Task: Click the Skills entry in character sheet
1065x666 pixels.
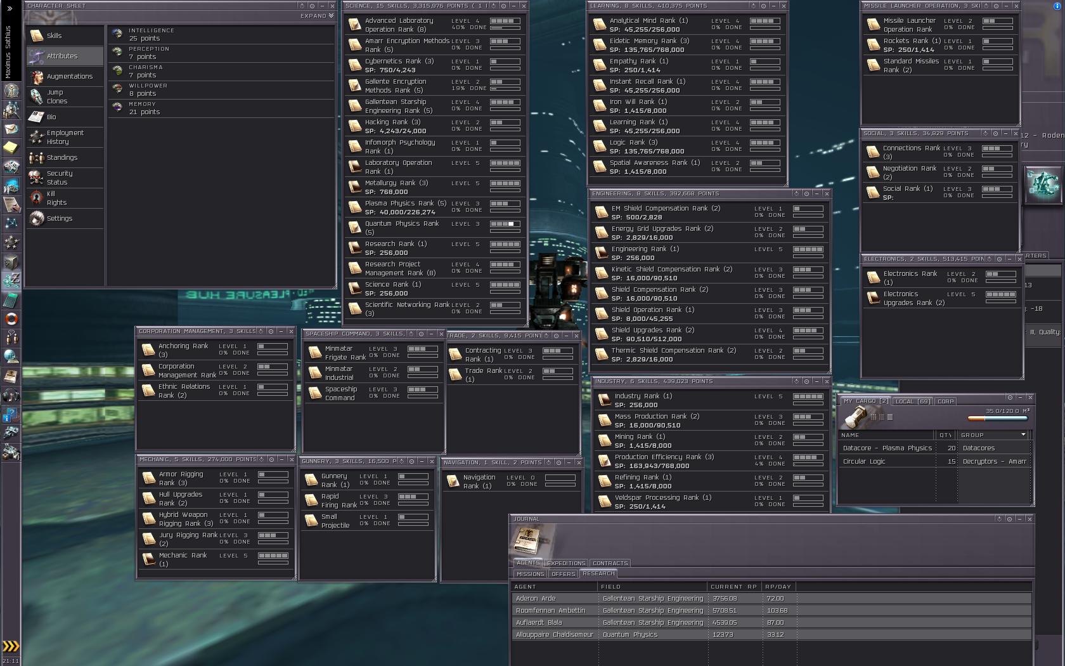Action: click(55, 36)
